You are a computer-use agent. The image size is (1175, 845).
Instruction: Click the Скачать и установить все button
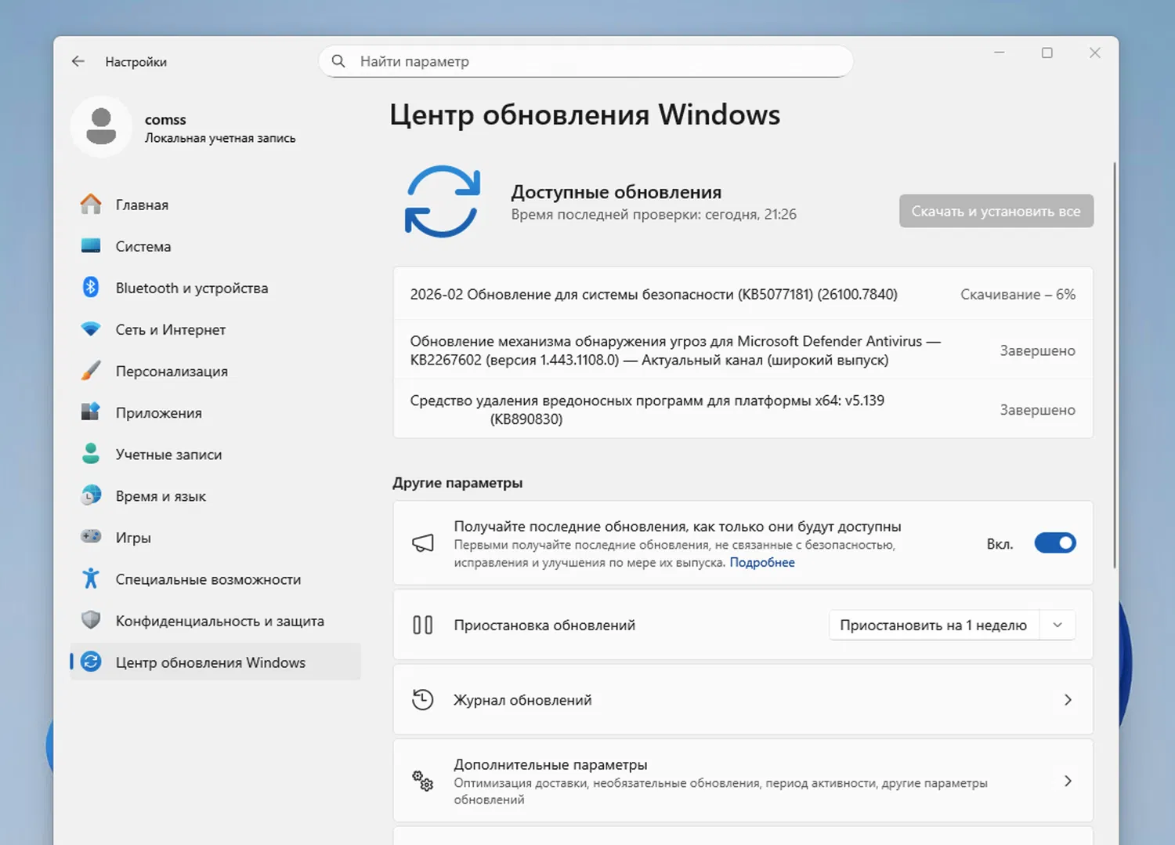click(x=996, y=211)
